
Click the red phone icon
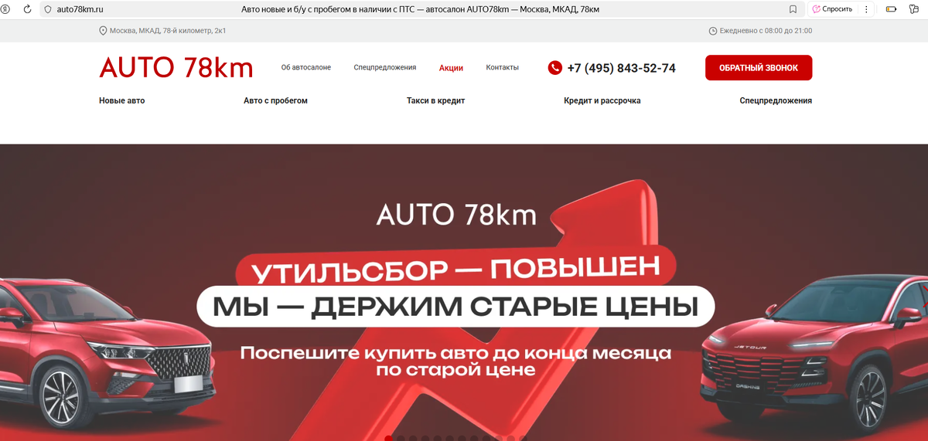click(x=554, y=68)
